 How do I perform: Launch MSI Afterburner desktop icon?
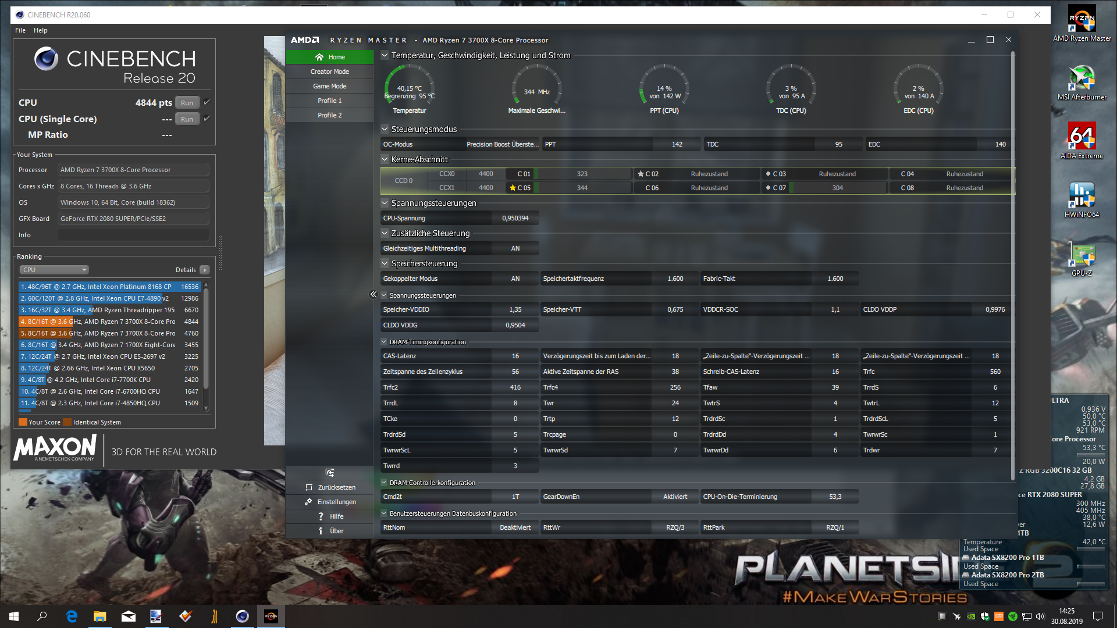coord(1082,78)
